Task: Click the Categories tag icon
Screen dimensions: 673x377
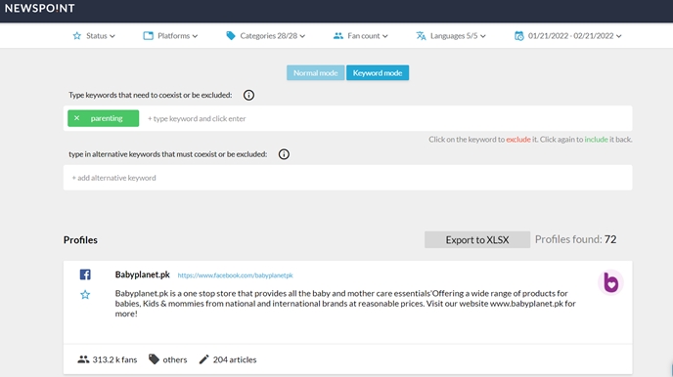Action: 231,36
